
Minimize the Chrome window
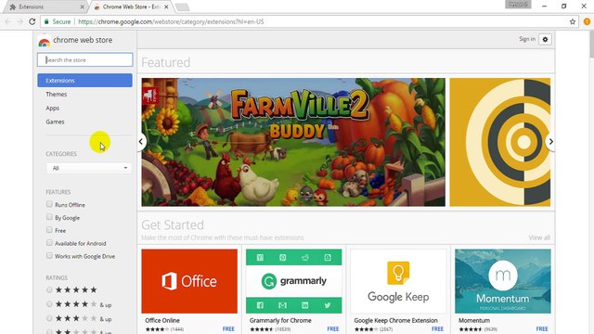coord(545,6)
